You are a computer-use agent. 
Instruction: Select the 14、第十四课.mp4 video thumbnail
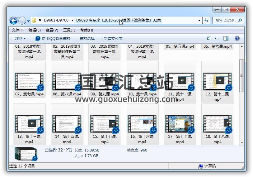[67, 124]
